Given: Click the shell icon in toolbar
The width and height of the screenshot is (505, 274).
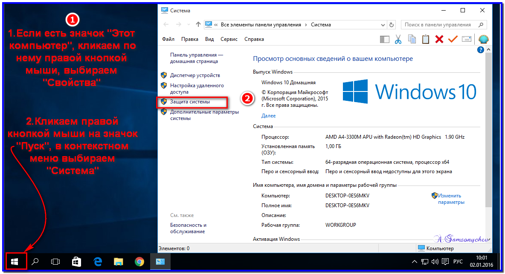Looking at the screenshot, I should click(483, 39).
